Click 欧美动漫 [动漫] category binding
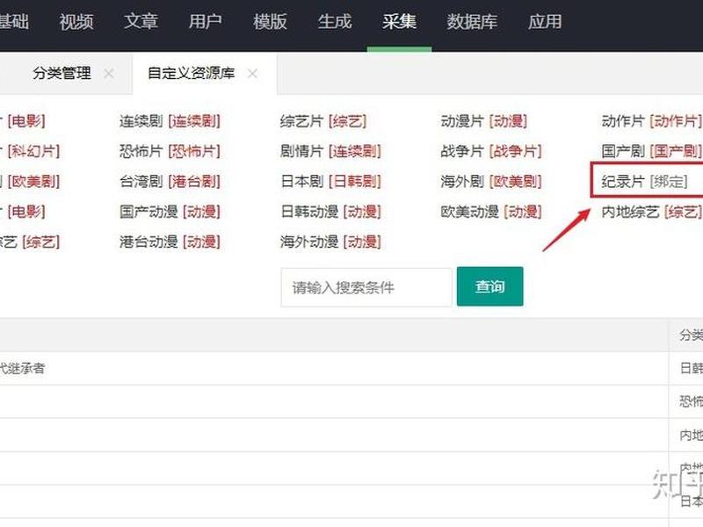Image resolution: width=703 pixels, height=527 pixels. (491, 212)
